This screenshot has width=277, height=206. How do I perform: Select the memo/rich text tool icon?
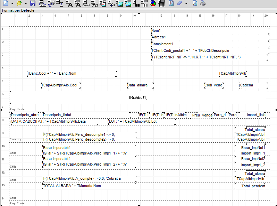pyautogui.click(x=103, y=3)
